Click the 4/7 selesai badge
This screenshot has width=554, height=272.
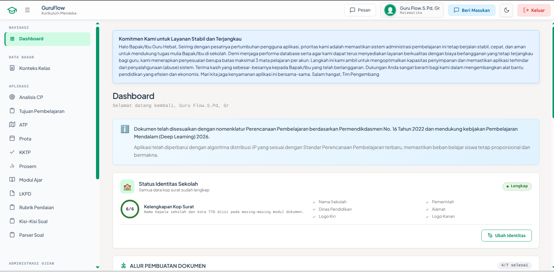pos(515,265)
